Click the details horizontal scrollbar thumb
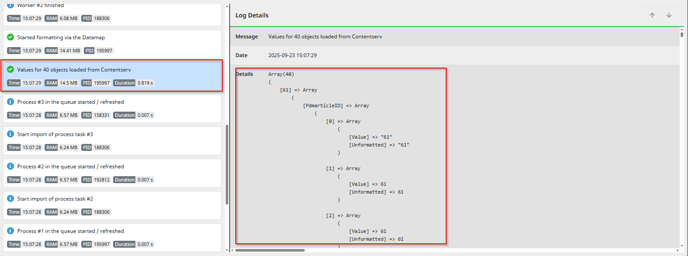The width and height of the screenshot is (688, 256). pos(270,250)
